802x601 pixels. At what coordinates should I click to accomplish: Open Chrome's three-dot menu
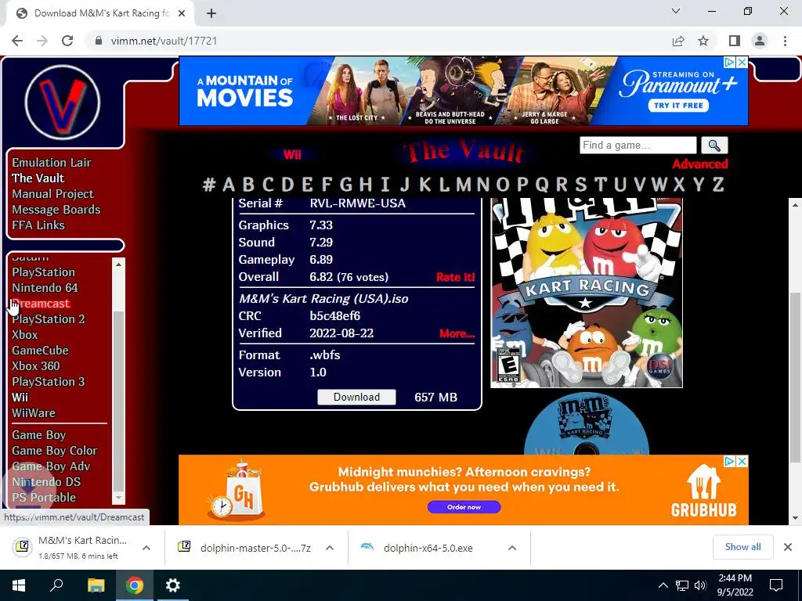pyautogui.click(x=785, y=41)
